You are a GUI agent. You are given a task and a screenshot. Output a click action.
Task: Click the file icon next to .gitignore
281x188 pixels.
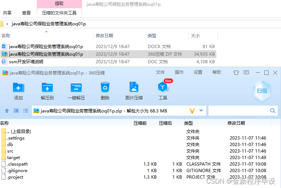pyautogui.click(x=4, y=170)
